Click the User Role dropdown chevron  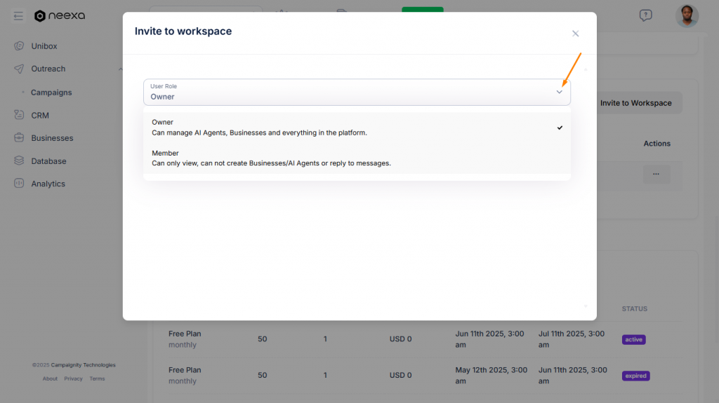(x=559, y=92)
